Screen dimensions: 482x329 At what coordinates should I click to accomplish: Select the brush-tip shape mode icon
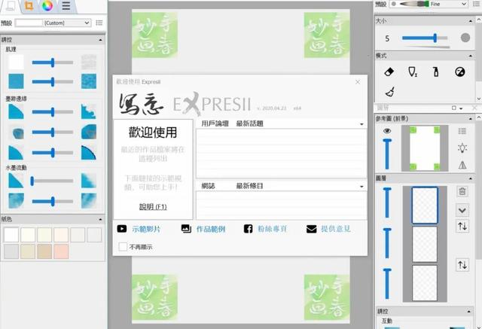click(413, 72)
